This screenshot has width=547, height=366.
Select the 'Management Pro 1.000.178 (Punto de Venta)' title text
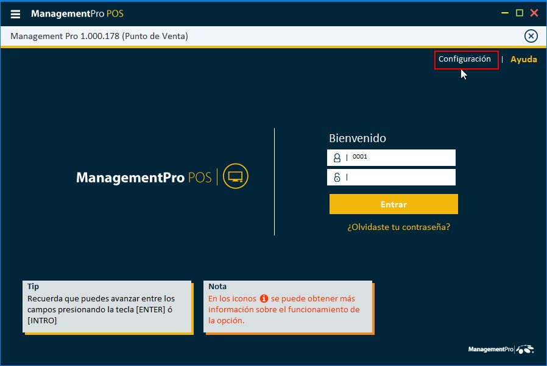click(99, 36)
